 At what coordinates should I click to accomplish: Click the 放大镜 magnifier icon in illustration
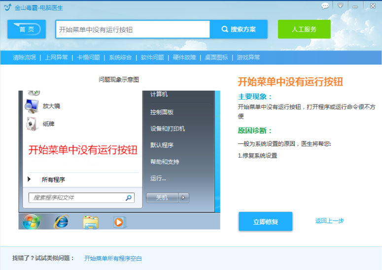(32, 106)
